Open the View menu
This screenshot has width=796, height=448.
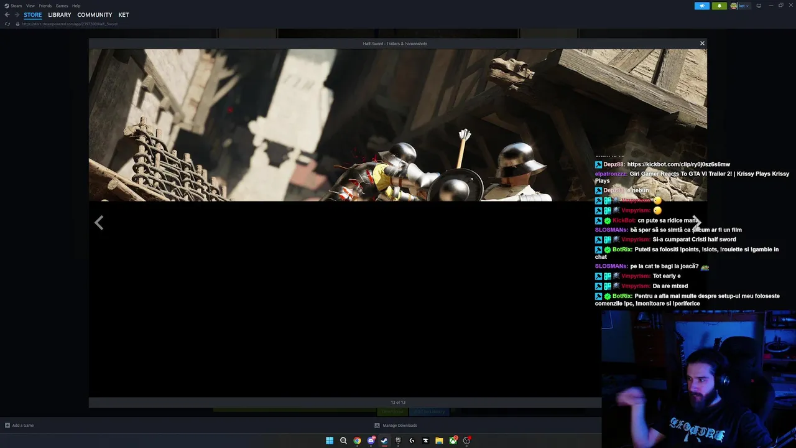click(x=30, y=6)
